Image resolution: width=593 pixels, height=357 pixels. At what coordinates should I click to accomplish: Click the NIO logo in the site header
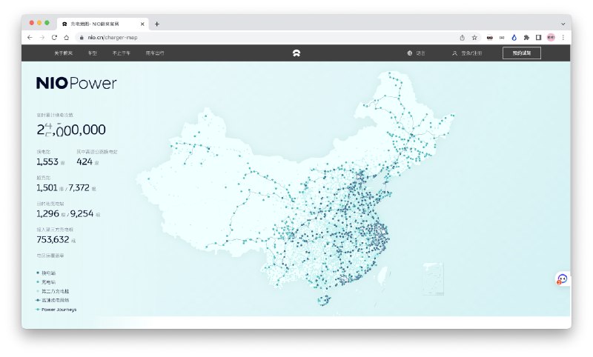click(296, 53)
